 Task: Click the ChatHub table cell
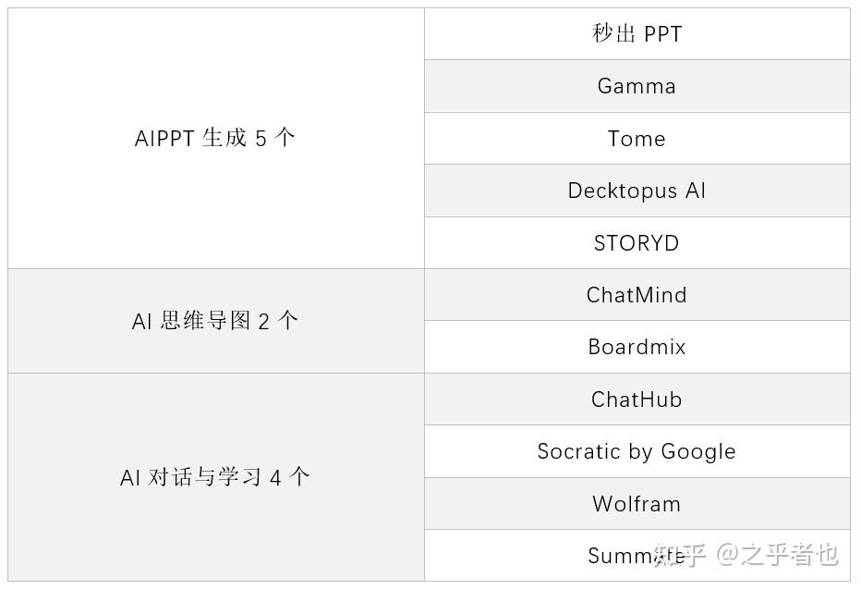click(x=637, y=399)
